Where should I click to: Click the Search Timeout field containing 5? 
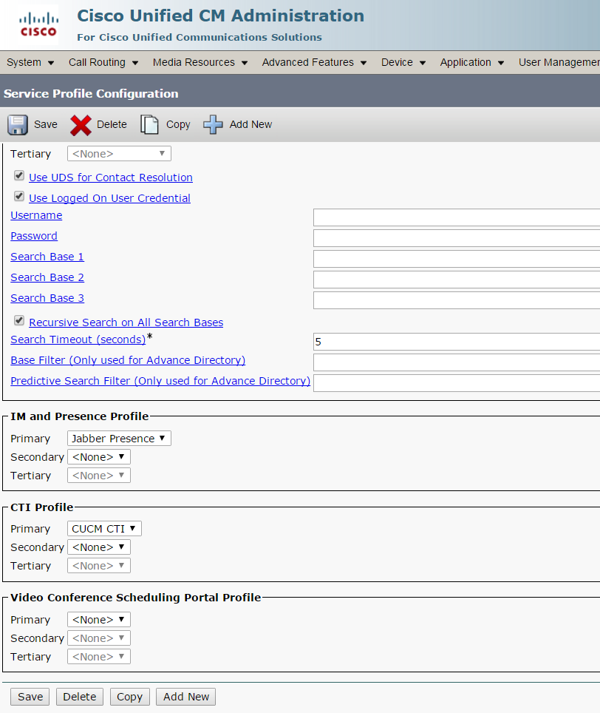tap(457, 342)
